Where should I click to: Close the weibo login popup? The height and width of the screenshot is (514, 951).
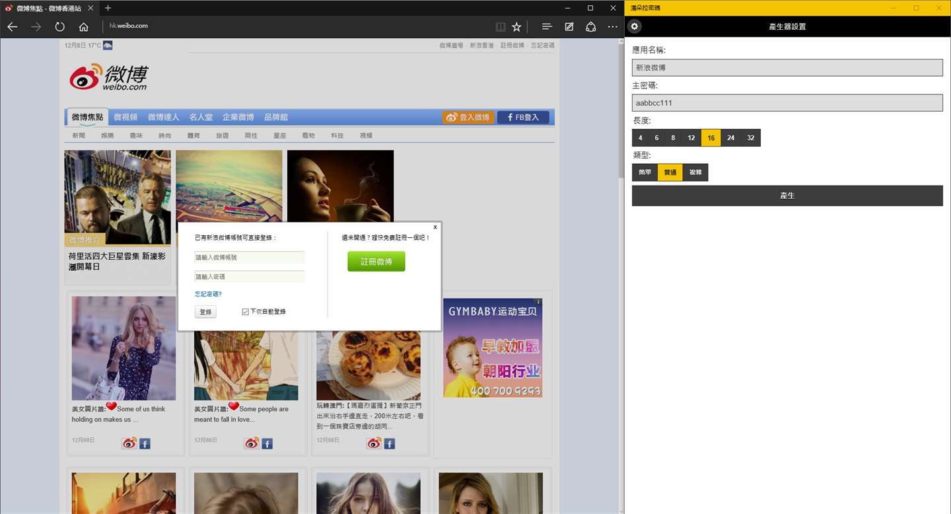(x=435, y=227)
